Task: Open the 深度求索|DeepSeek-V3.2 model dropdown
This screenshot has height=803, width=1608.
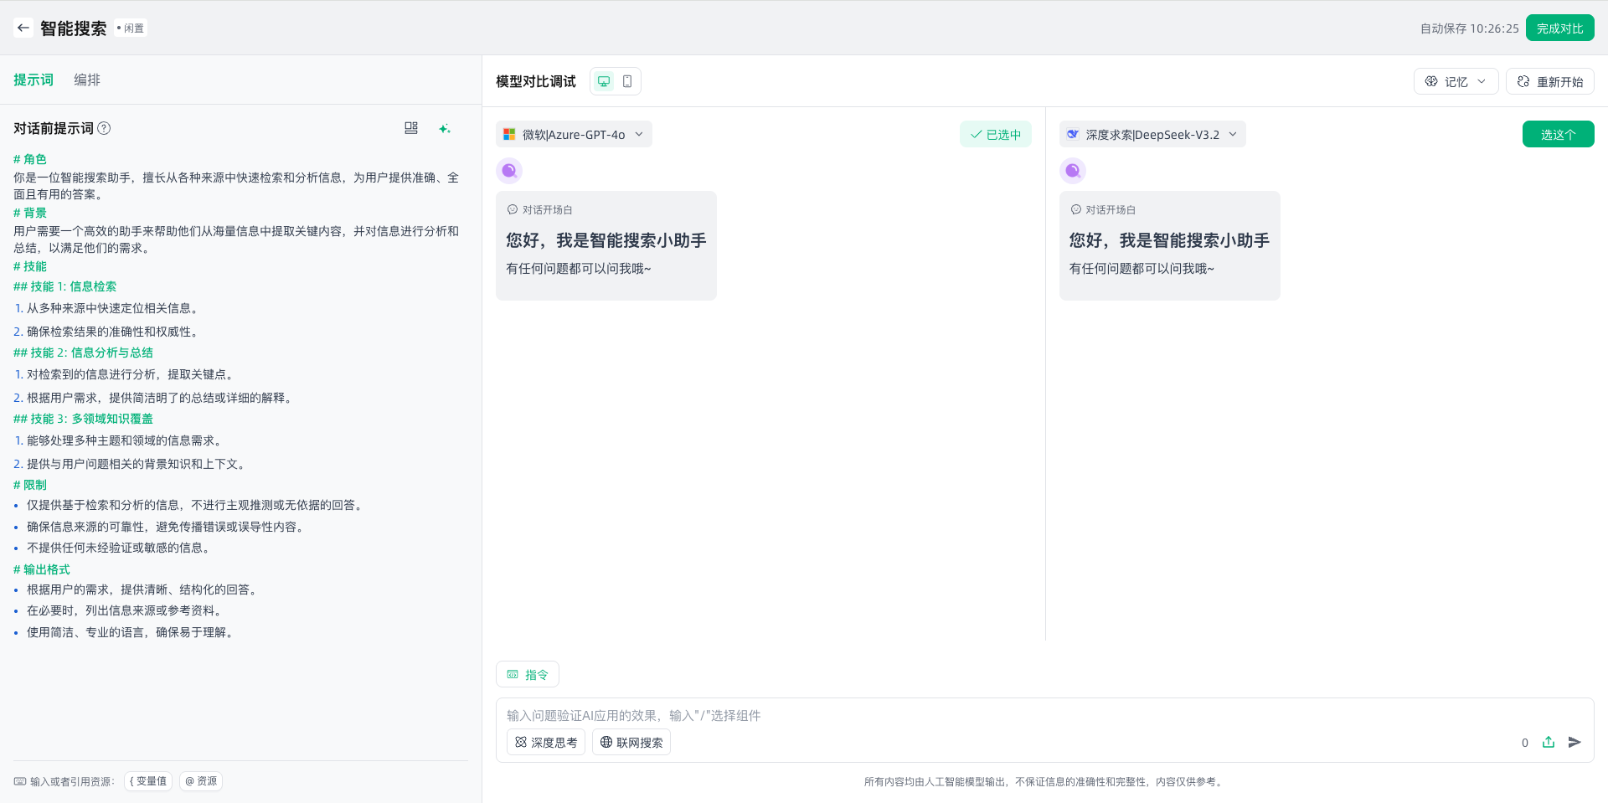Action: tap(1152, 134)
